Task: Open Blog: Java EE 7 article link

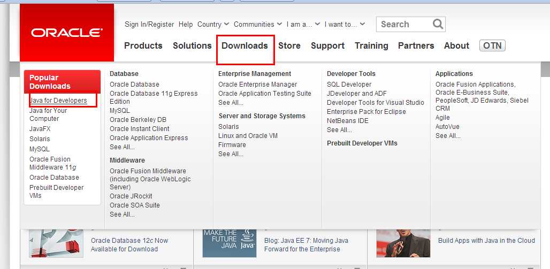Action: [306, 245]
